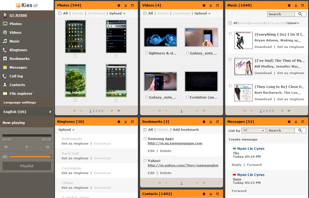This screenshot has width=309, height=198.
Task: Check the All checkbox in Videos
Action: 145,13
